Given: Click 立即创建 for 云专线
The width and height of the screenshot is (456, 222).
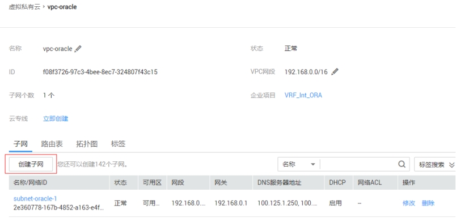Looking at the screenshot, I should point(56,118).
